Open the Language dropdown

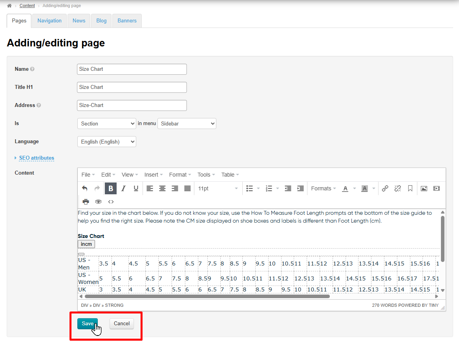[107, 142]
